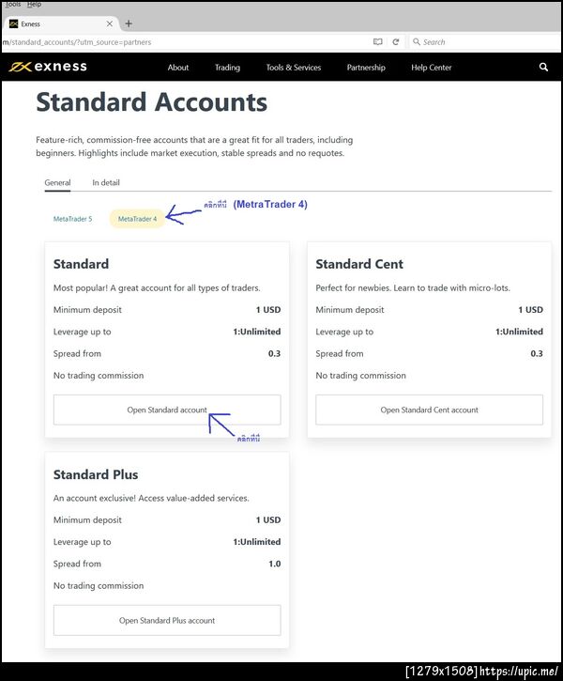Click the reader view icon in address bar
The image size is (563, 681).
pyautogui.click(x=378, y=41)
